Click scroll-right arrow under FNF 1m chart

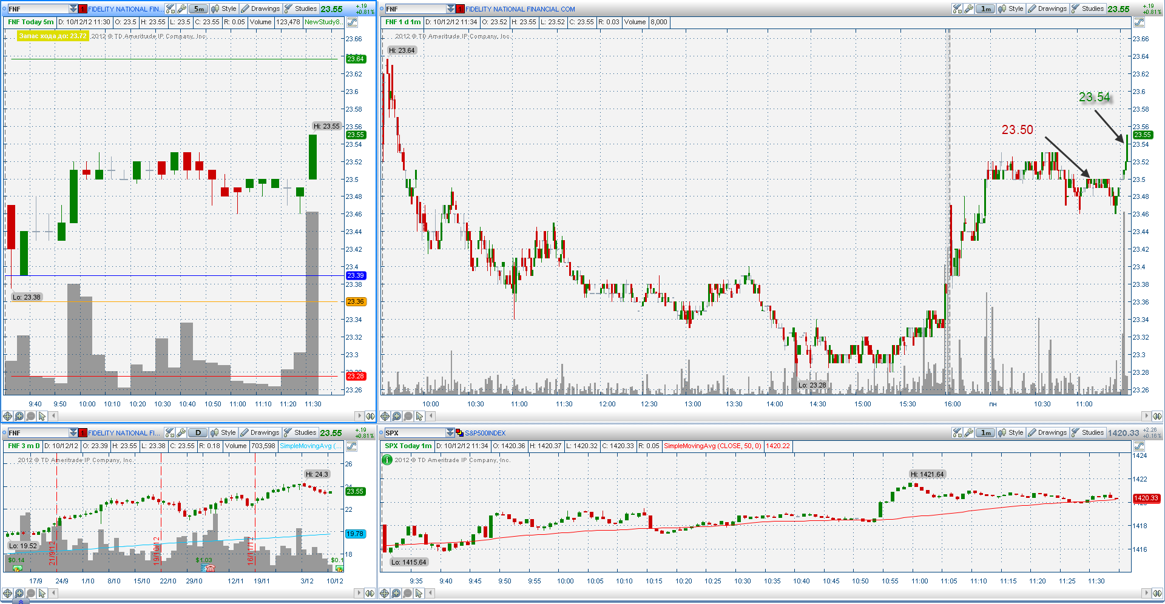[1146, 416]
